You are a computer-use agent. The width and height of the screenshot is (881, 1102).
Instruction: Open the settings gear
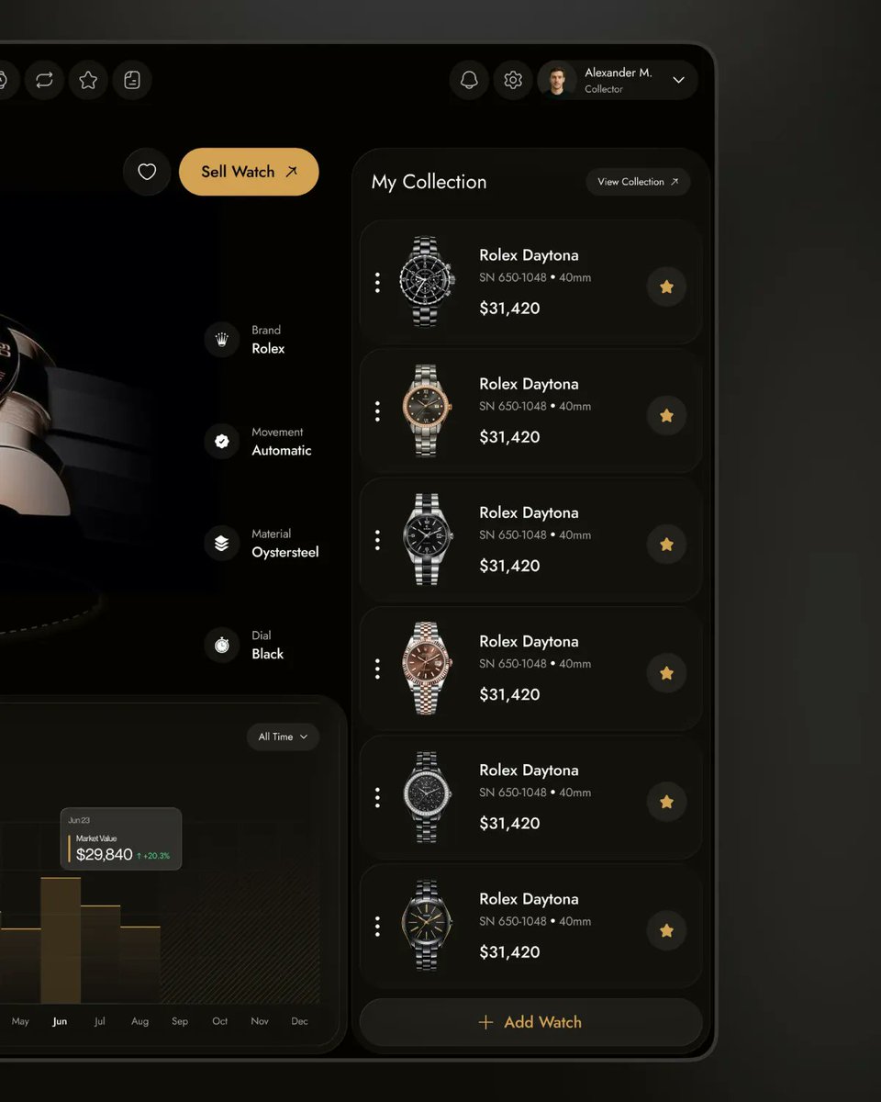coord(513,80)
